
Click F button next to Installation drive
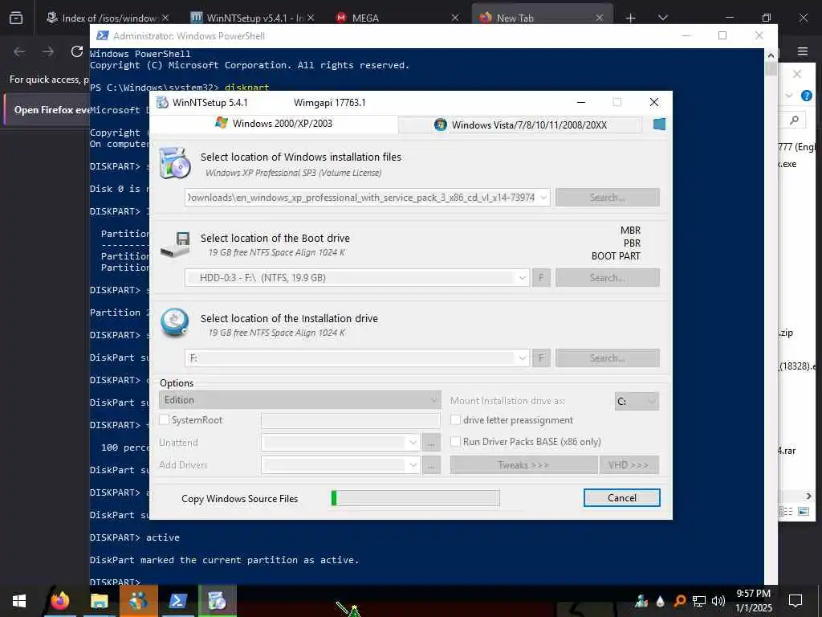point(542,358)
